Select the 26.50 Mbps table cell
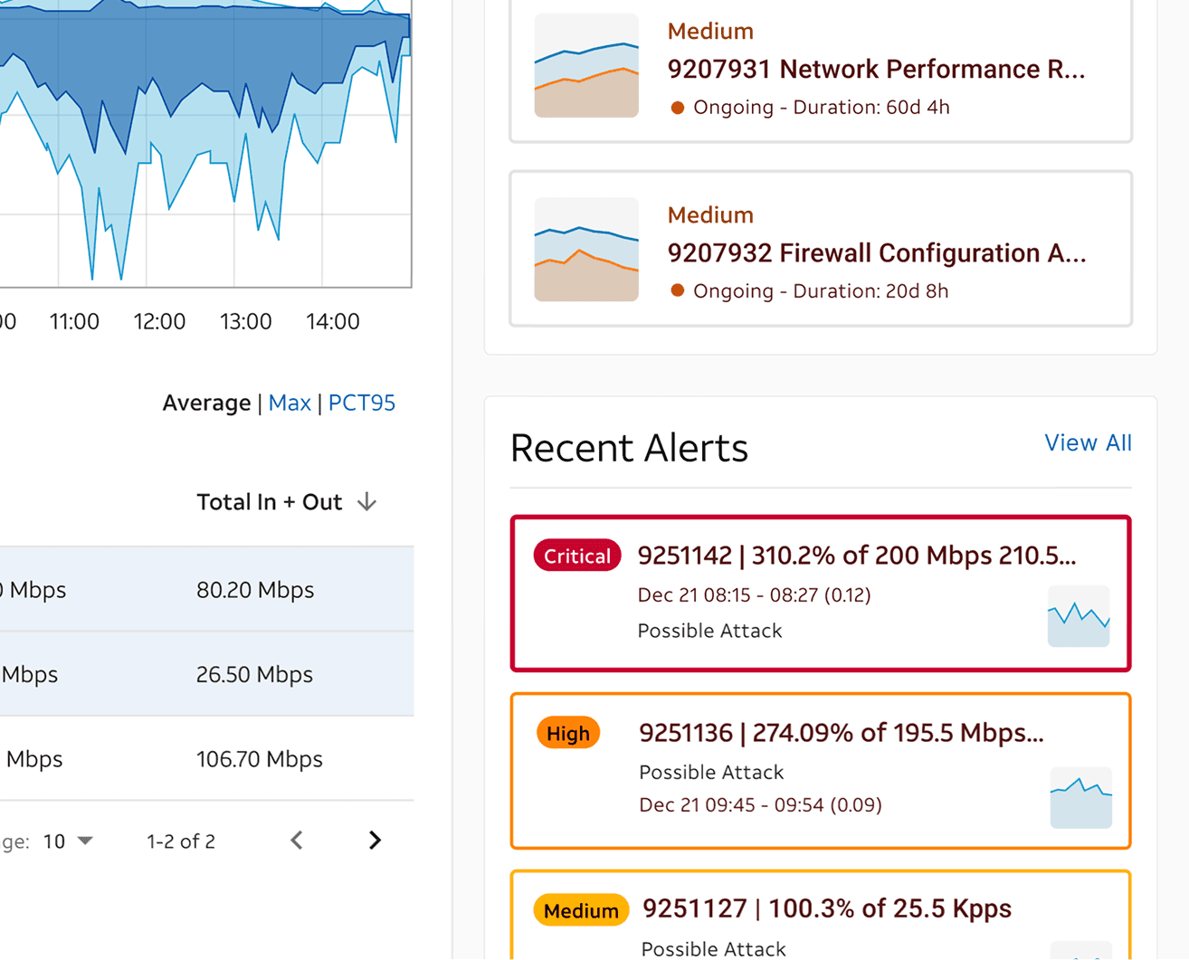The width and height of the screenshot is (1189, 960). pos(254,674)
